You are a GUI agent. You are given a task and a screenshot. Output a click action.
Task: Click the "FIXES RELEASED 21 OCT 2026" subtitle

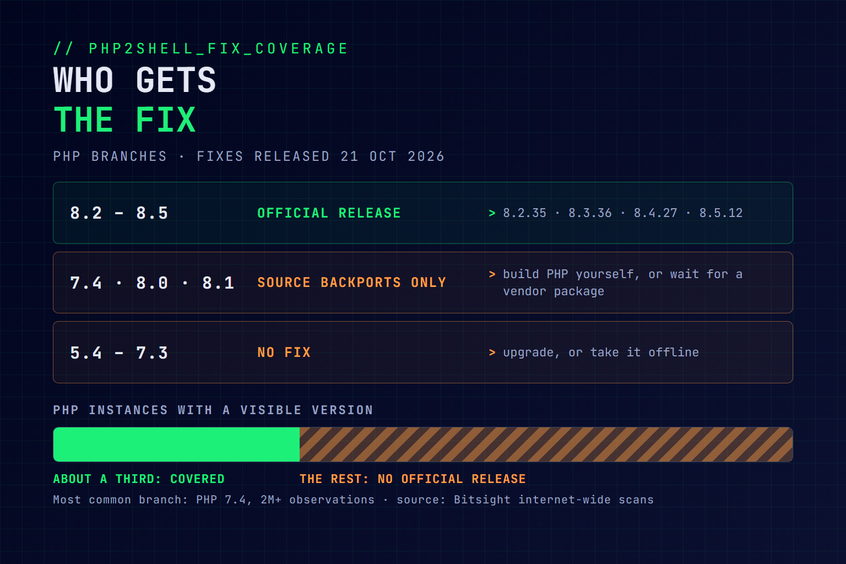[321, 156]
